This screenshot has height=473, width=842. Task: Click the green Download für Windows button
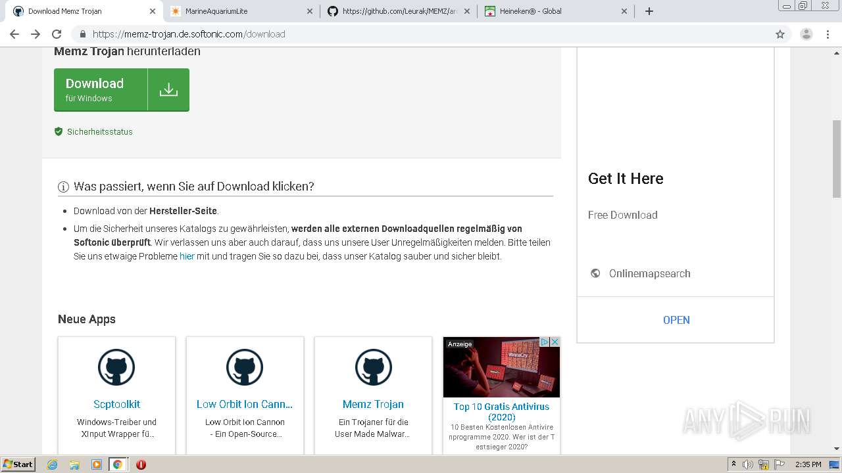pos(122,90)
